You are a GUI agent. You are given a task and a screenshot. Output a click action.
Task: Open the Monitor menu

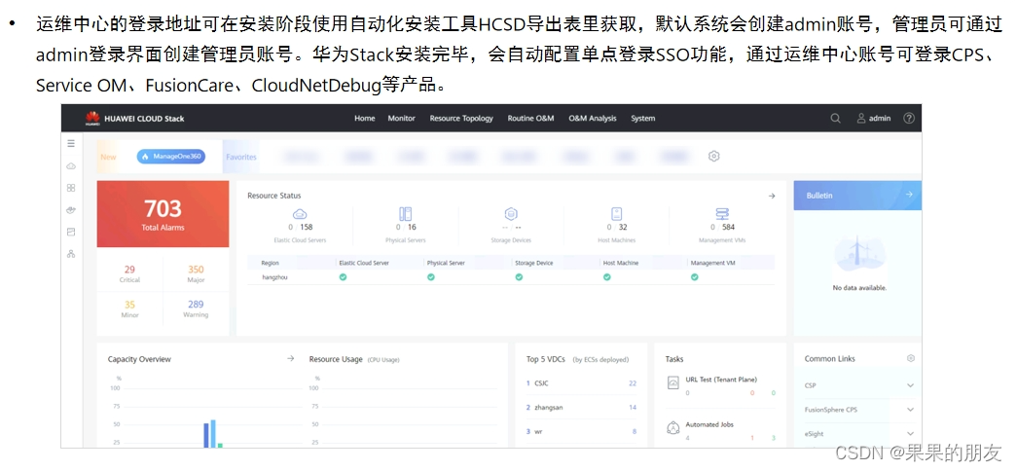point(402,118)
